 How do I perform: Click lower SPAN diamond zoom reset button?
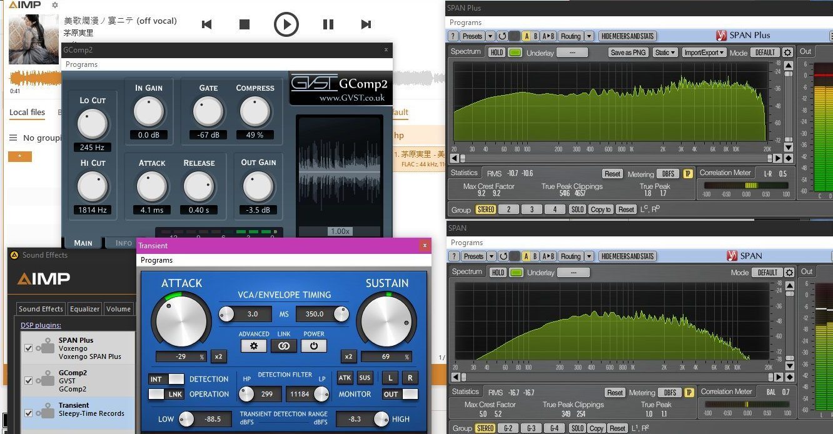click(789, 377)
